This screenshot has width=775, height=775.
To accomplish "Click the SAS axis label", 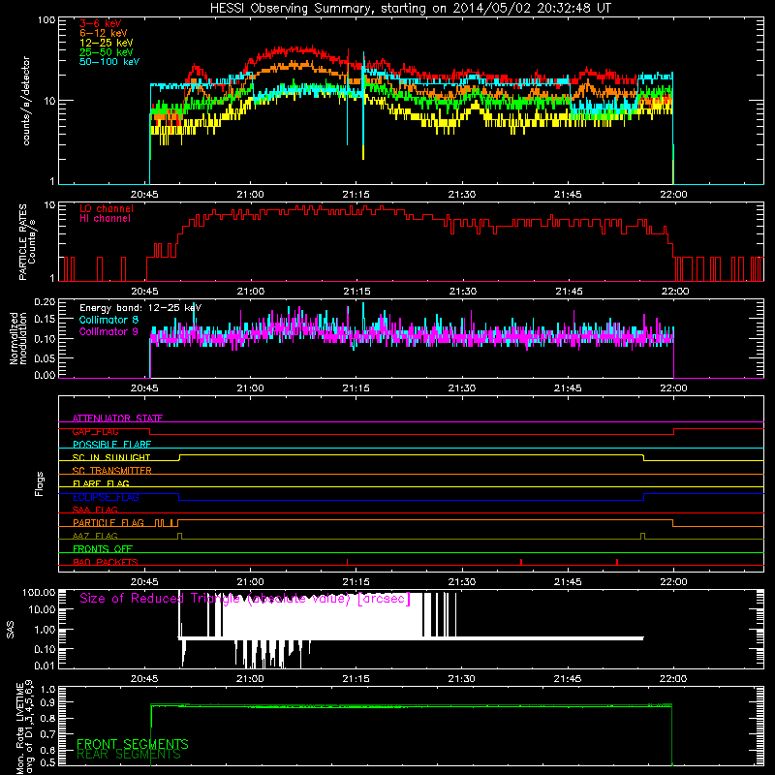I will [11, 630].
